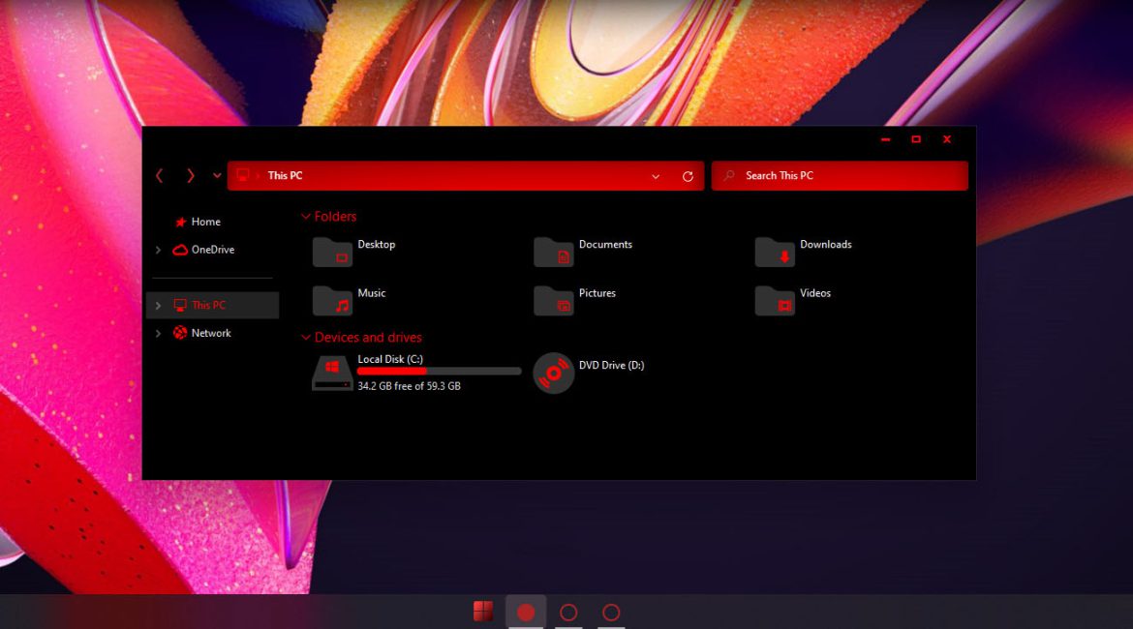Image resolution: width=1133 pixels, height=629 pixels.
Task: Click the Pictures folder label
Action: (597, 293)
